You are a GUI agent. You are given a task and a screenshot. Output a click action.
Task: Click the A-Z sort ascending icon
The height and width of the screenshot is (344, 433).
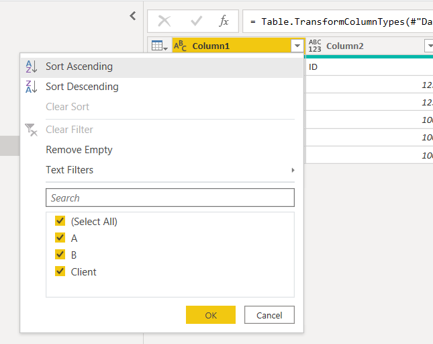pos(31,67)
